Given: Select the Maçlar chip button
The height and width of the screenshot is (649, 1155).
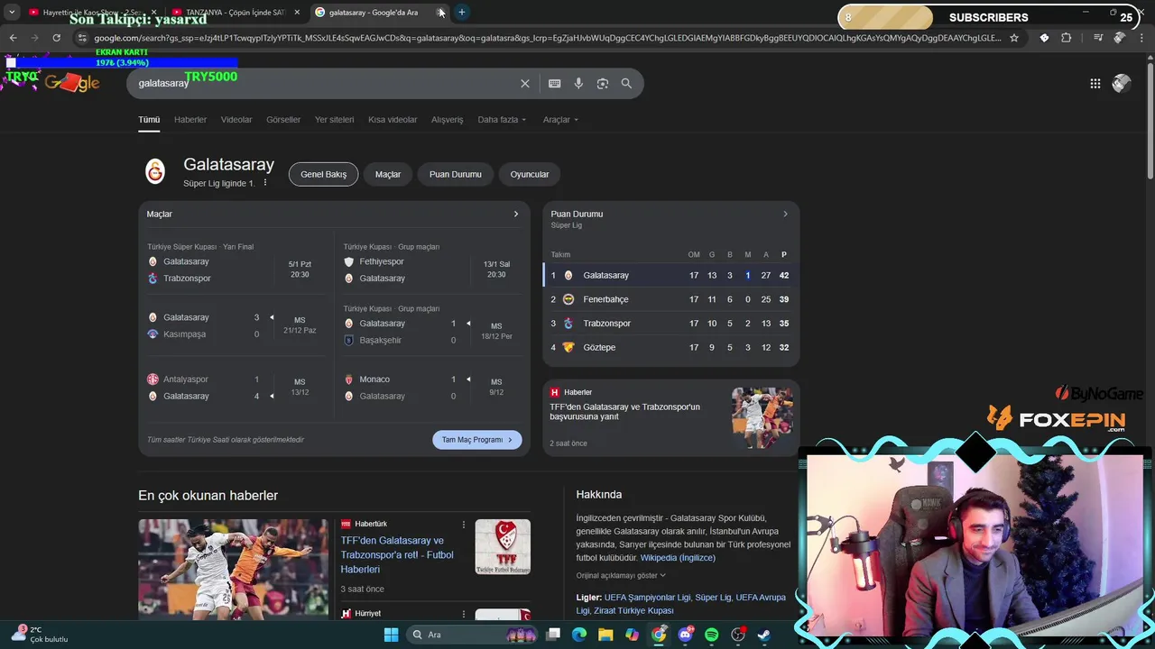Looking at the screenshot, I should point(388,175).
